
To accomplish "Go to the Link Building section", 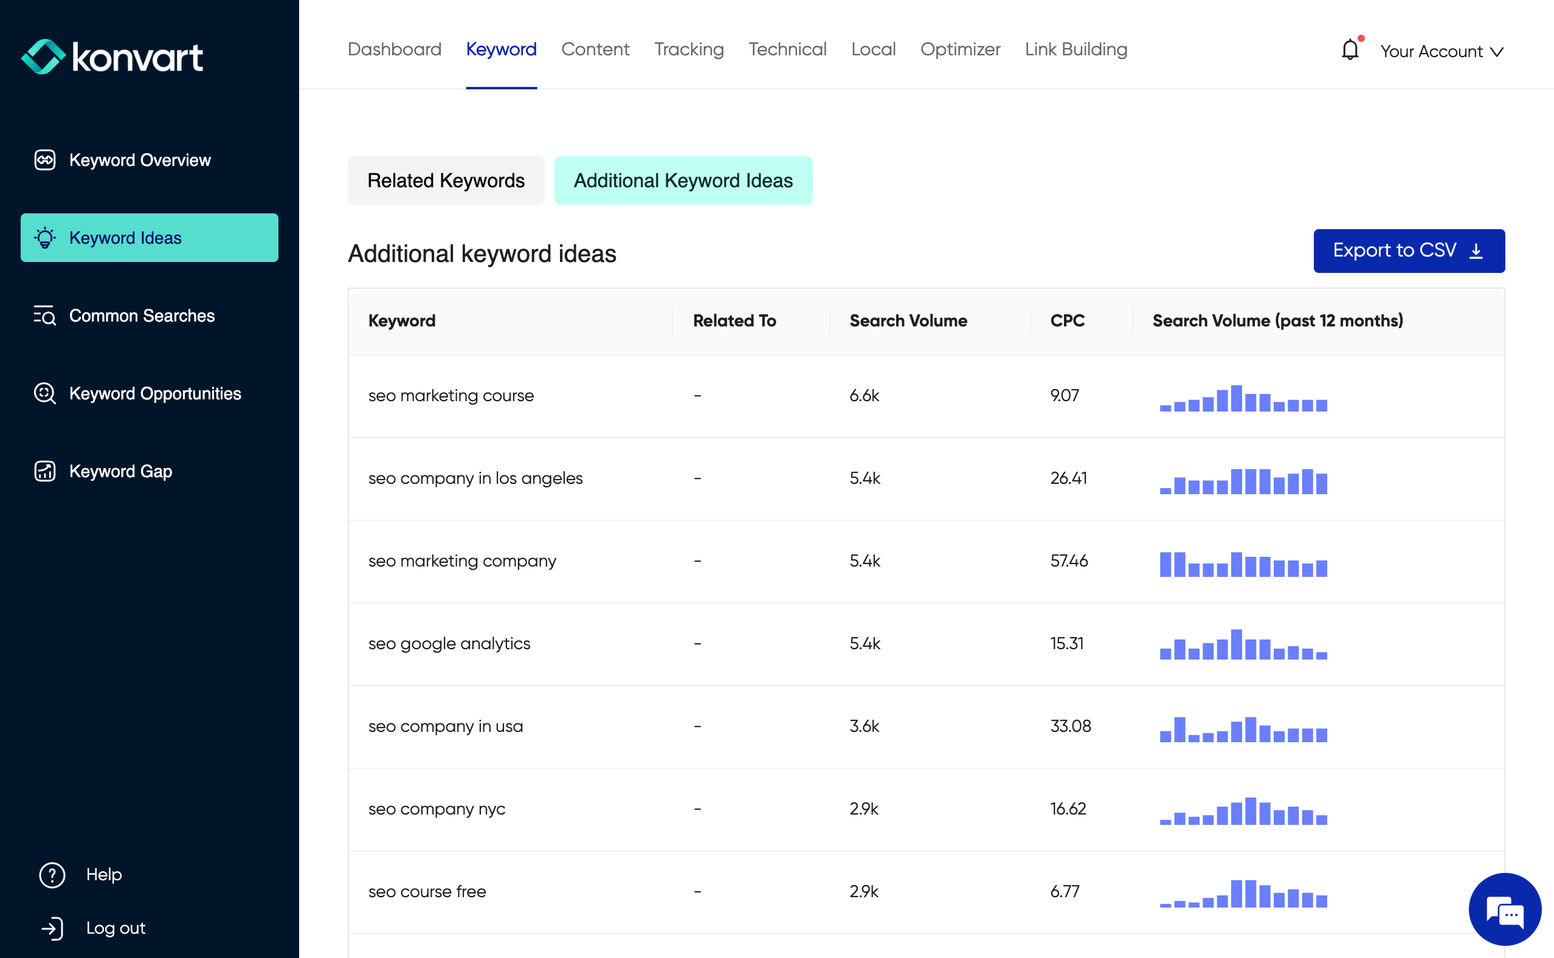I will [1075, 49].
